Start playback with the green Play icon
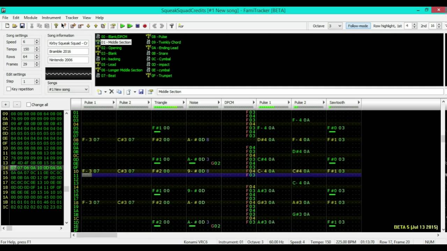Viewport: 447px width, 251px height. pos(122,26)
